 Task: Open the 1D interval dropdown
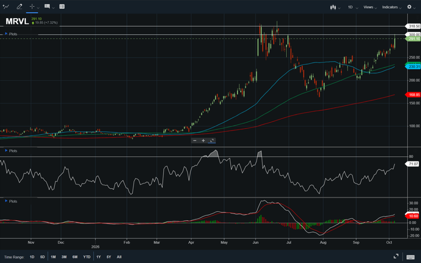pos(353,7)
